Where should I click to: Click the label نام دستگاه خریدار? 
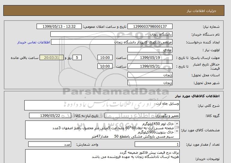click(205, 34)
